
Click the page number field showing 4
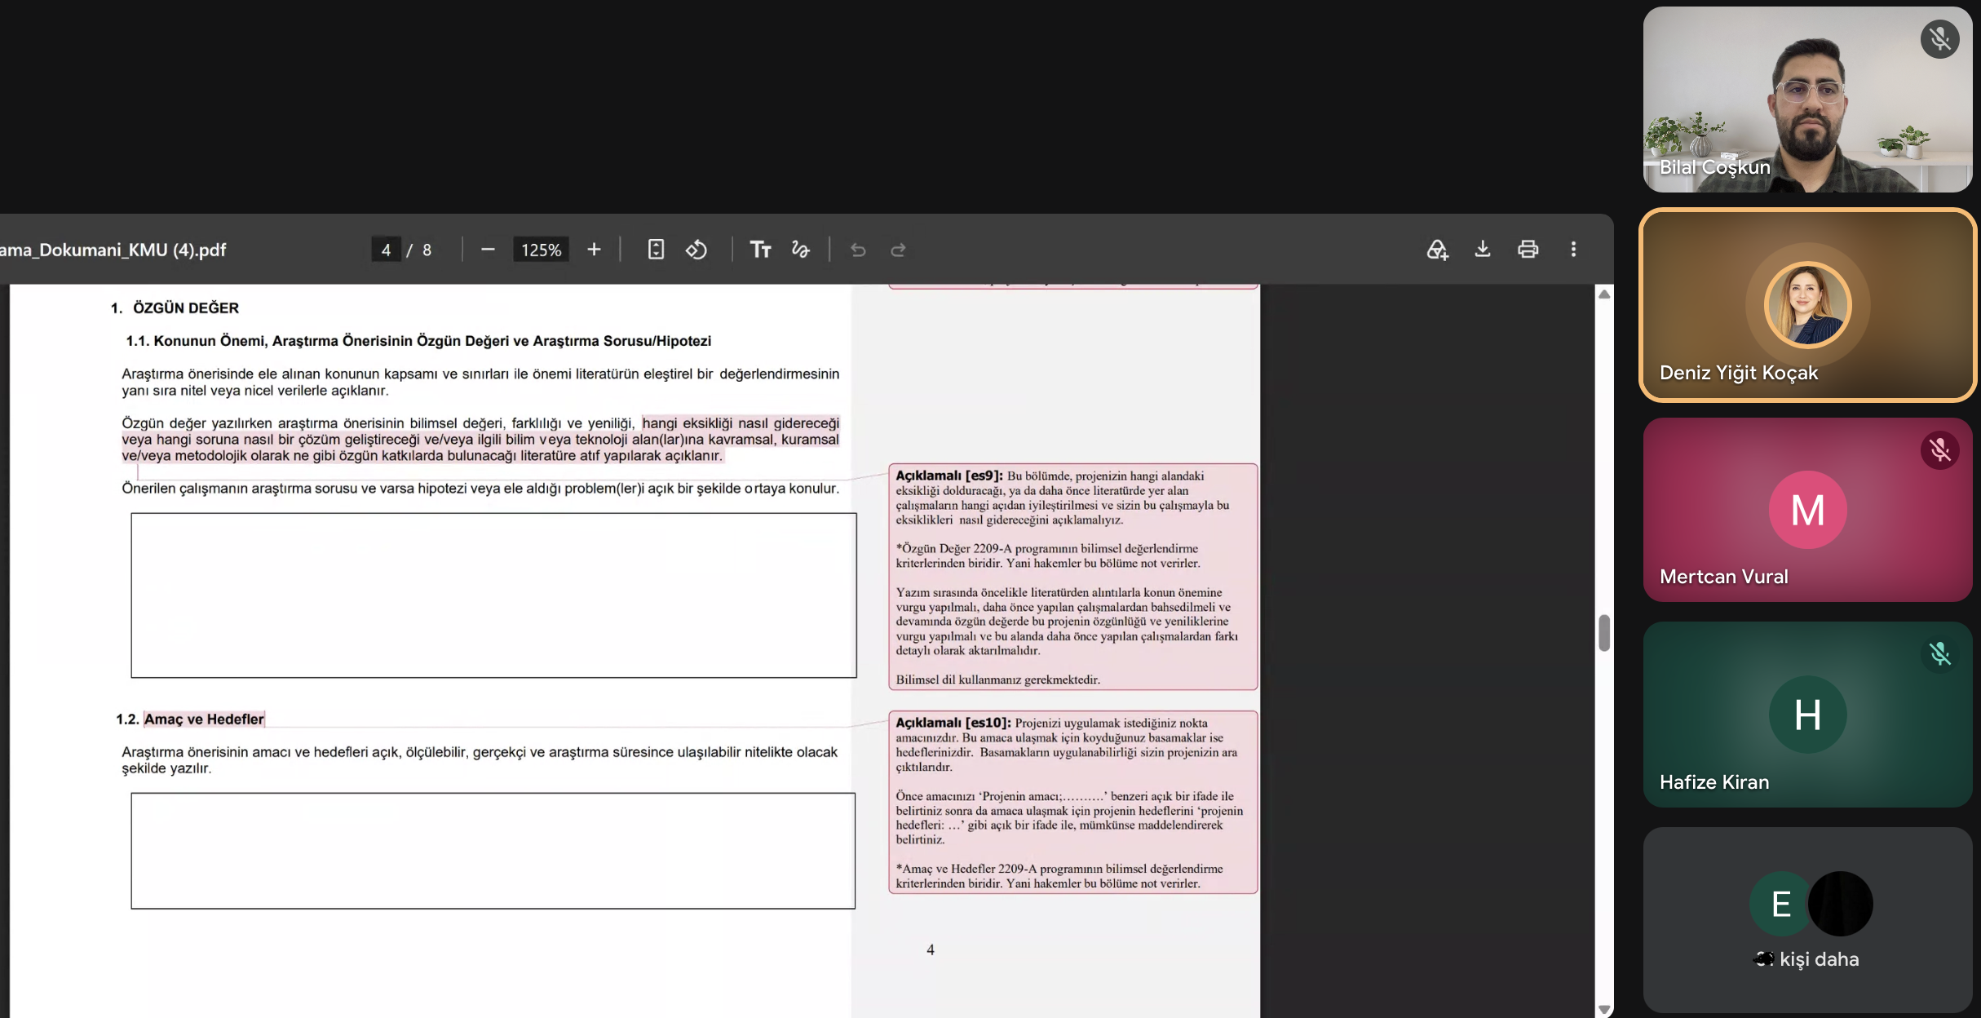coord(386,250)
